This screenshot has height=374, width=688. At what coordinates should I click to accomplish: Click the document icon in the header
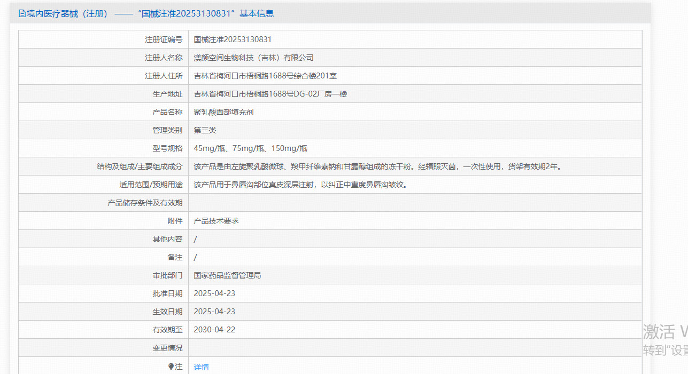pos(22,14)
